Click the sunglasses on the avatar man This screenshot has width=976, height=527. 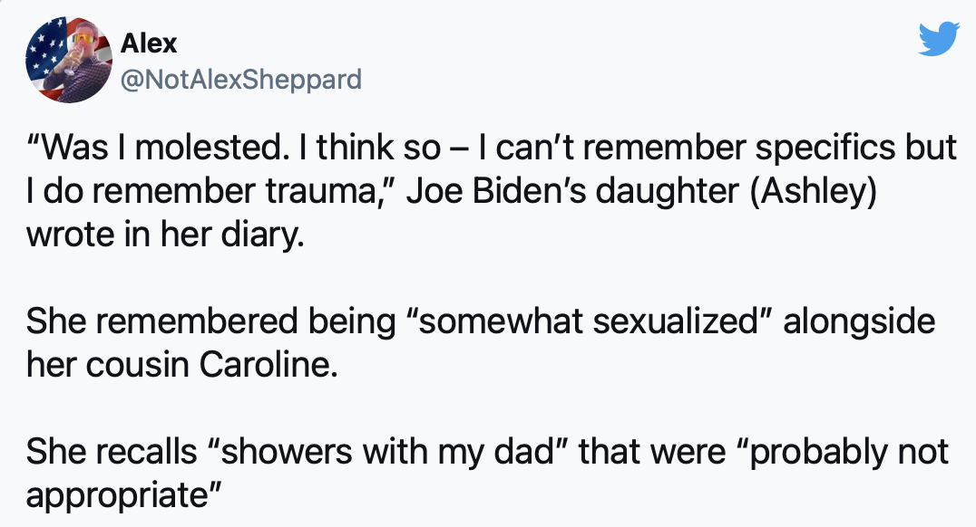[x=83, y=39]
